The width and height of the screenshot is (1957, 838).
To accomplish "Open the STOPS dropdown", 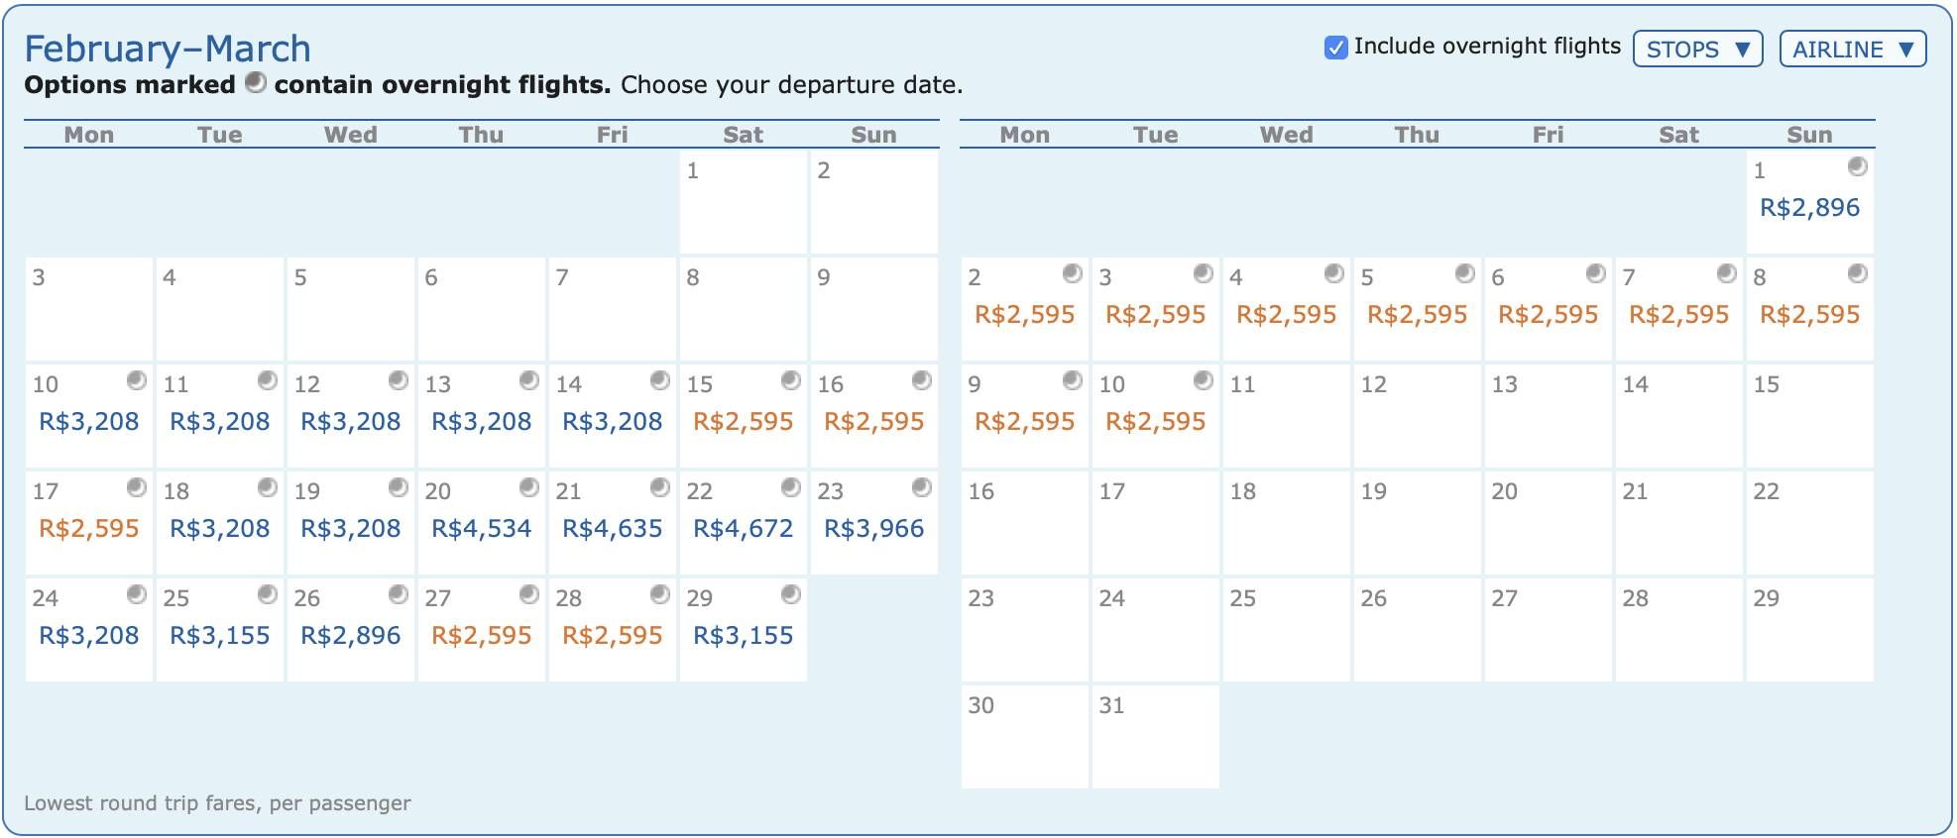I will [x=1698, y=49].
